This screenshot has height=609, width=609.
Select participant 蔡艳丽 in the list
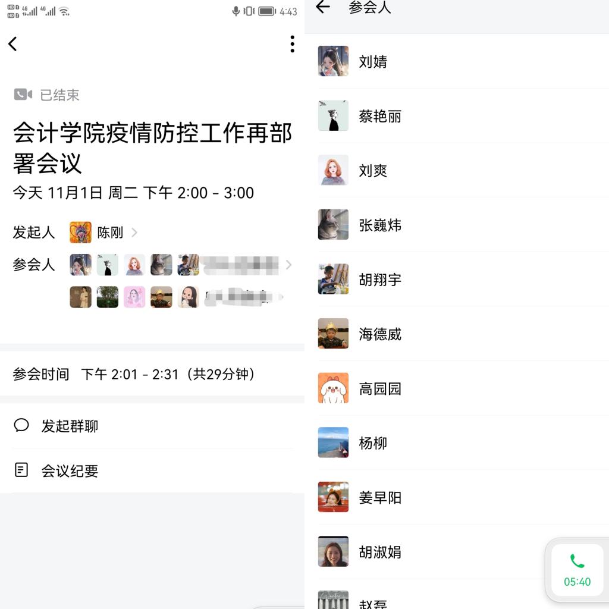[x=463, y=116]
